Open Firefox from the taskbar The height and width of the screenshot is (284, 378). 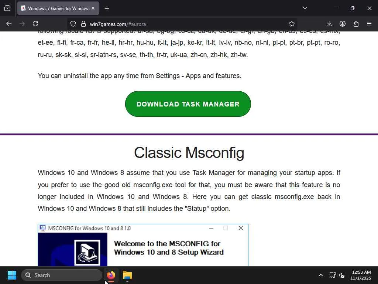click(111, 275)
